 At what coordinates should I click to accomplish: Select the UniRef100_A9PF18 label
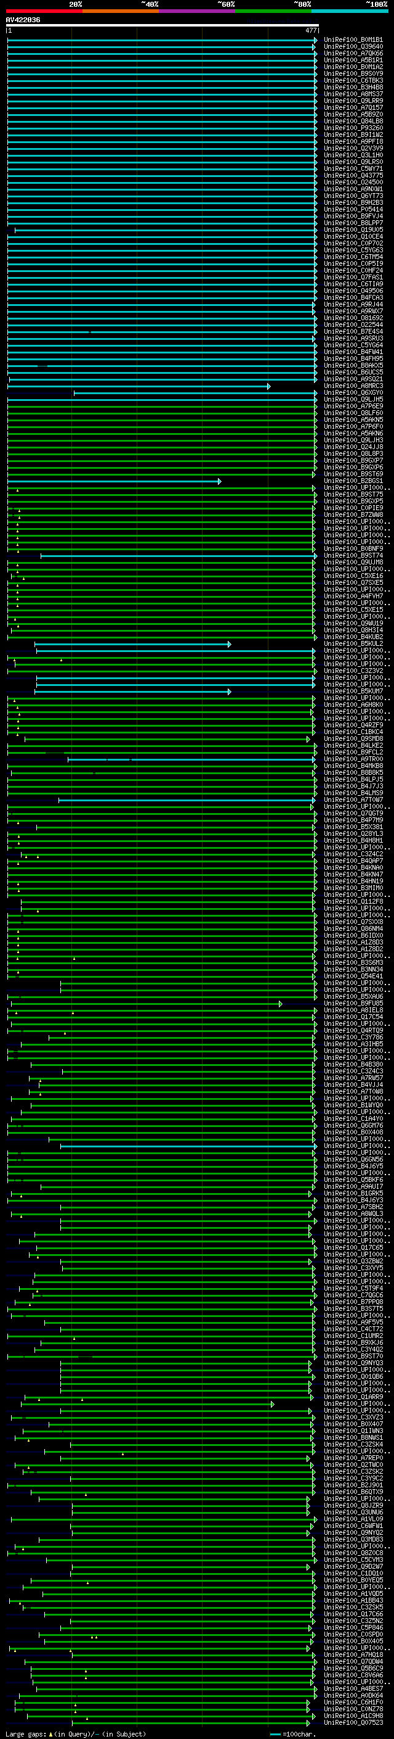(x=353, y=141)
